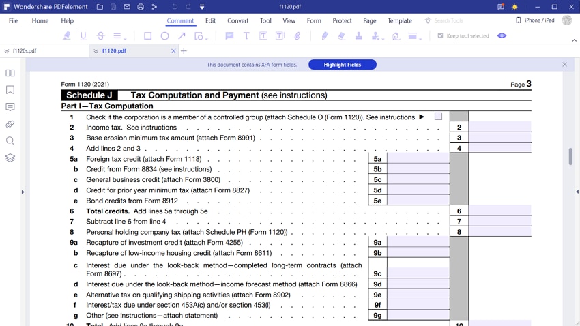
Task: Toggle Keep tool selected checkbox
Action: [440, 36]
